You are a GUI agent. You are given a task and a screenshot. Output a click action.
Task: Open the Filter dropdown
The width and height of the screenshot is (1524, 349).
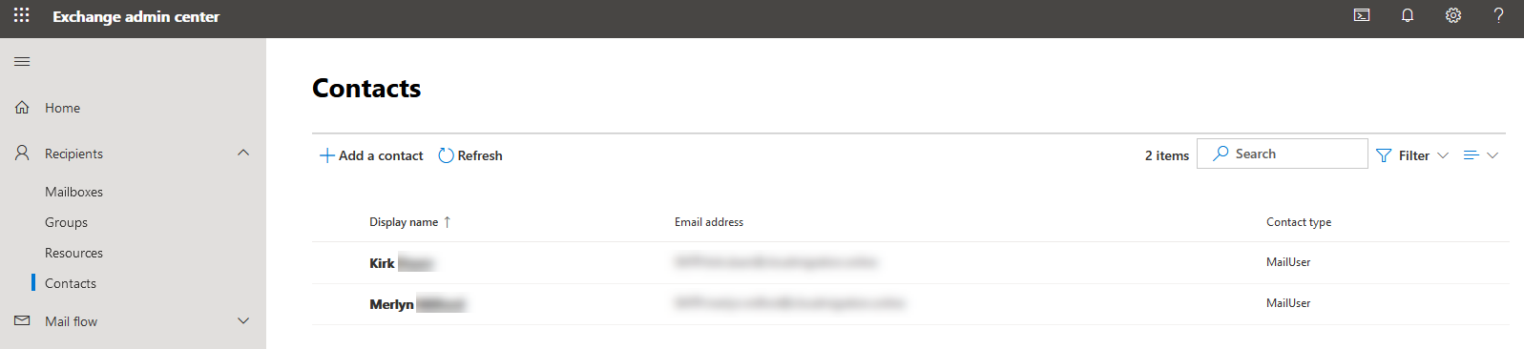click(1412, 155)
